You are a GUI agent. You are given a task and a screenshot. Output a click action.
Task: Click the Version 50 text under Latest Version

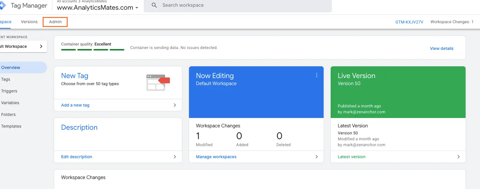pyautogui.click(x=348, y=133)
